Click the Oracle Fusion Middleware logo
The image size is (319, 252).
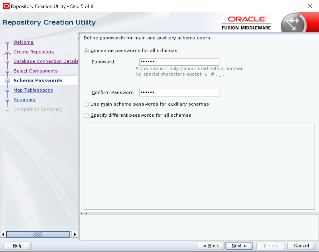coord(246,23)
